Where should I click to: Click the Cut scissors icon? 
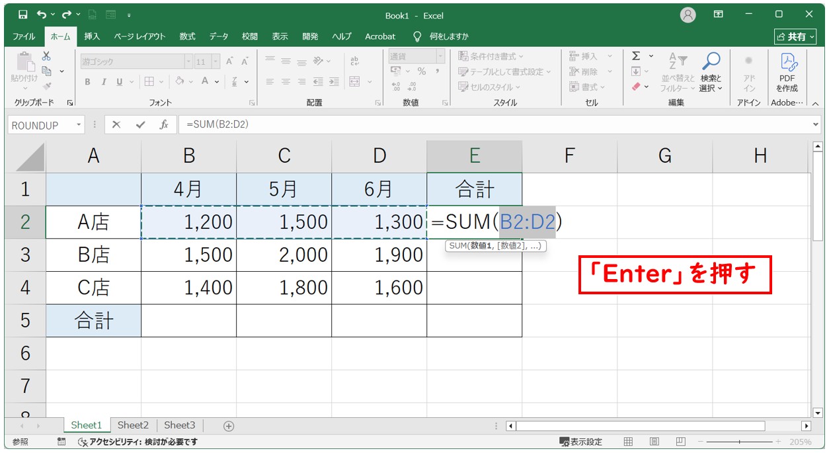[x=46, y=56]
